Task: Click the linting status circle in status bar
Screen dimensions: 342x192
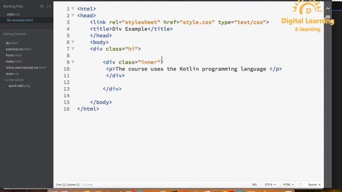Action: click(x=300, y=185)
